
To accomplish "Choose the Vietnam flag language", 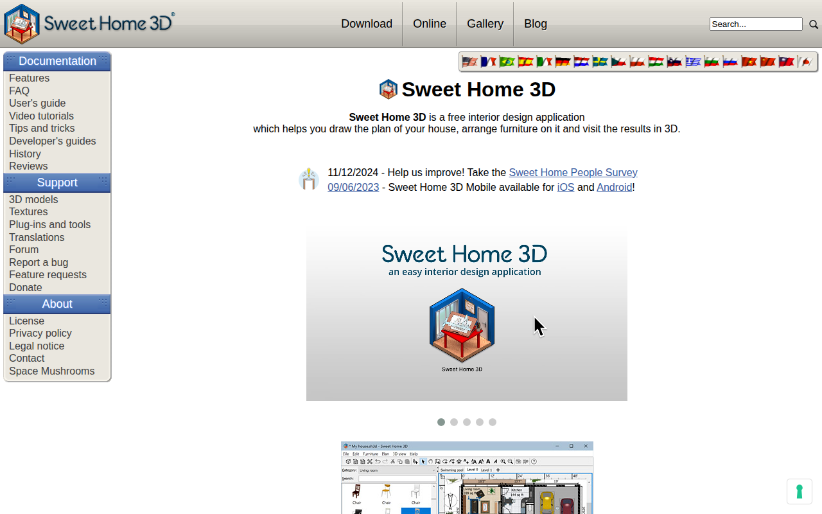I will 749,62.
